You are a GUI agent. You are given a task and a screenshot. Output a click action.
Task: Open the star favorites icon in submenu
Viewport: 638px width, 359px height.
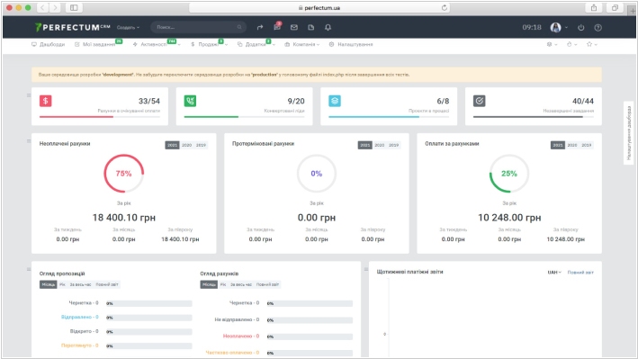[x=589, y=44]
